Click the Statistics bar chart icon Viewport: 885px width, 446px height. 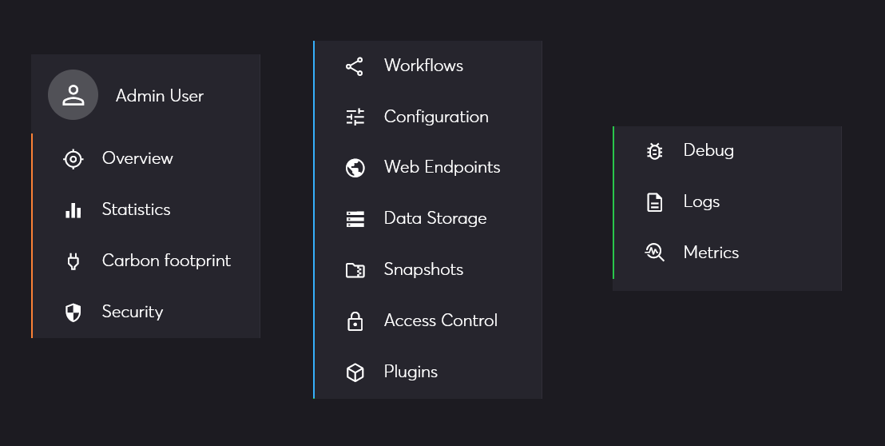[x=73, y=210]
